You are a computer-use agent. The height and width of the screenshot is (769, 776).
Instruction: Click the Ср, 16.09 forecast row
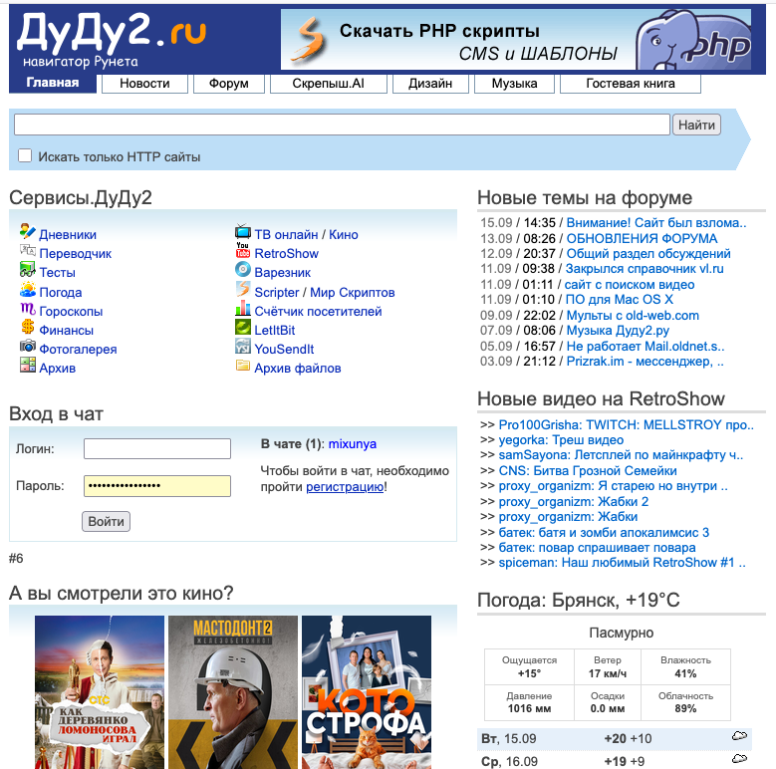tap(615, 761)
